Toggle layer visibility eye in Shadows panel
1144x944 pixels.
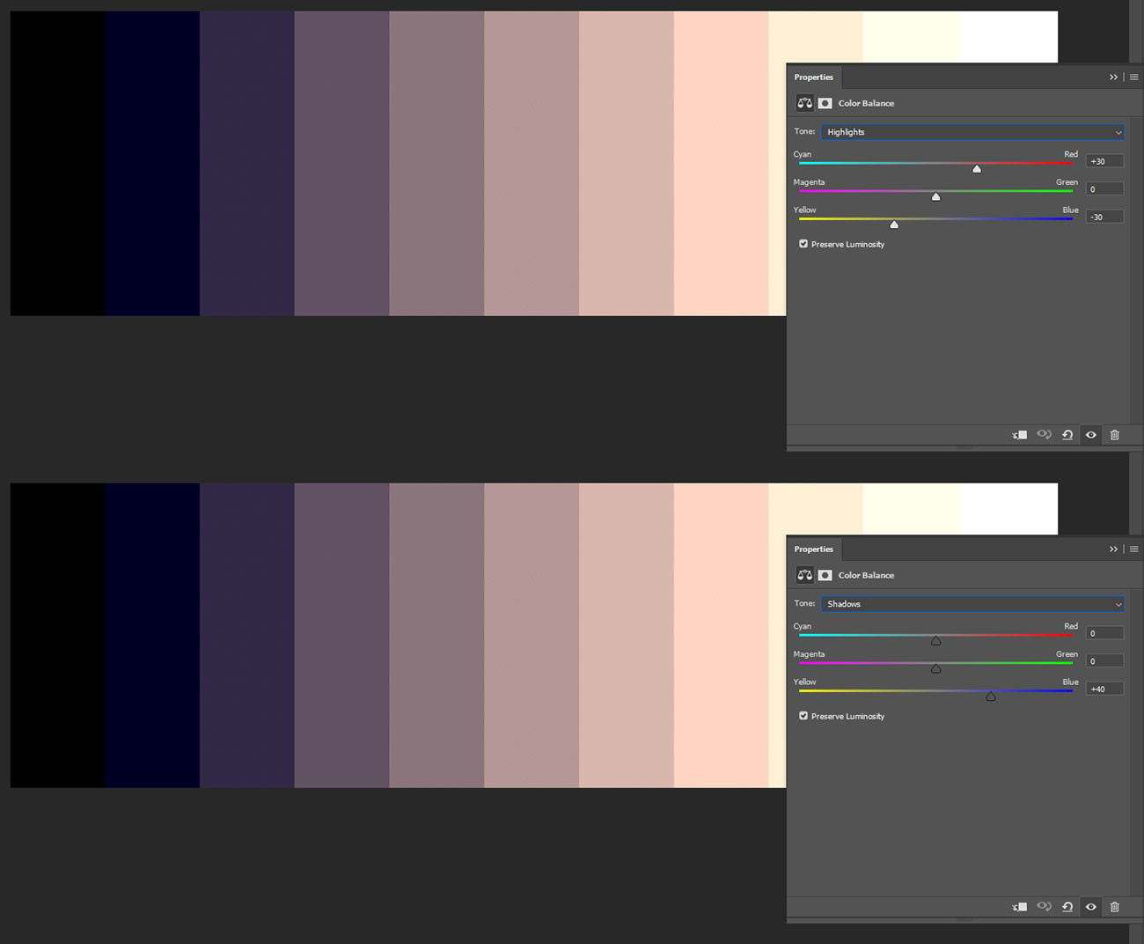tap(1091, 907)
